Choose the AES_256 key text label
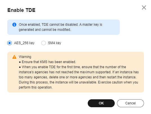Screen dimensions: 151x114 (24, 43)
